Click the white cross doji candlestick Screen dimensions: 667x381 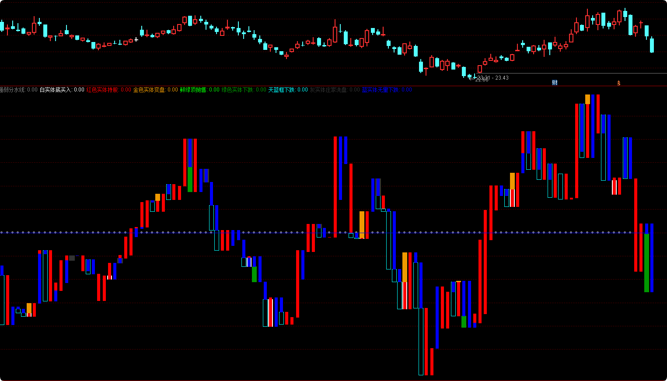pos(136,40)
